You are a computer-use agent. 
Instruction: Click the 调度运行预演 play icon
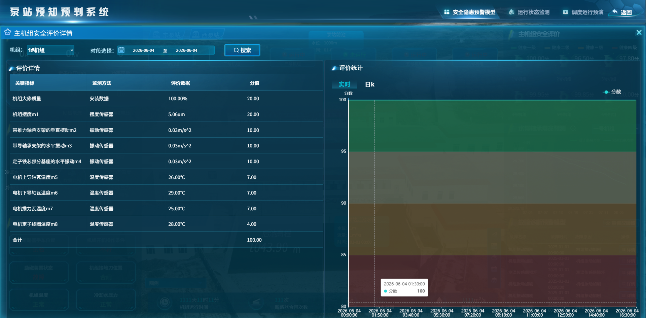566,12
